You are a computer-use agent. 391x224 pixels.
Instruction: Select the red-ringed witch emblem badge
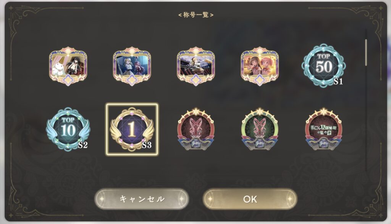tap(196, 129)
